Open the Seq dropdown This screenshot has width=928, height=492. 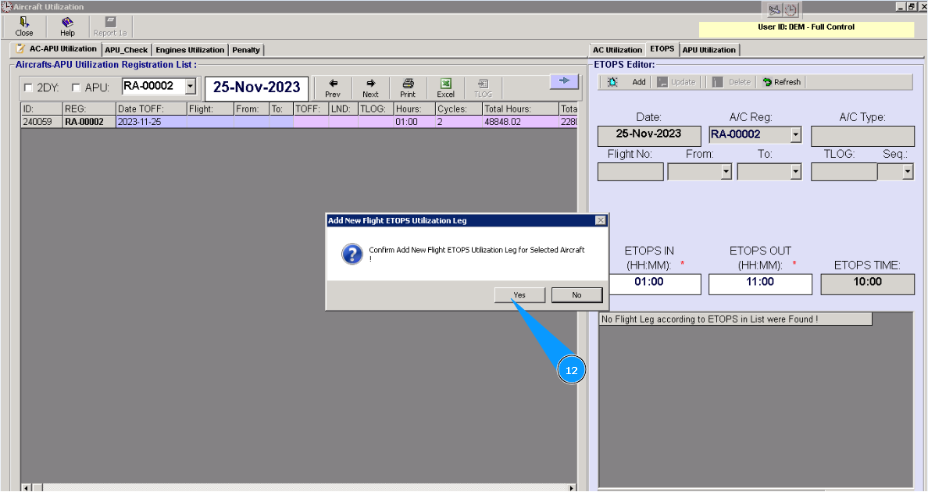tap(907, 172)
